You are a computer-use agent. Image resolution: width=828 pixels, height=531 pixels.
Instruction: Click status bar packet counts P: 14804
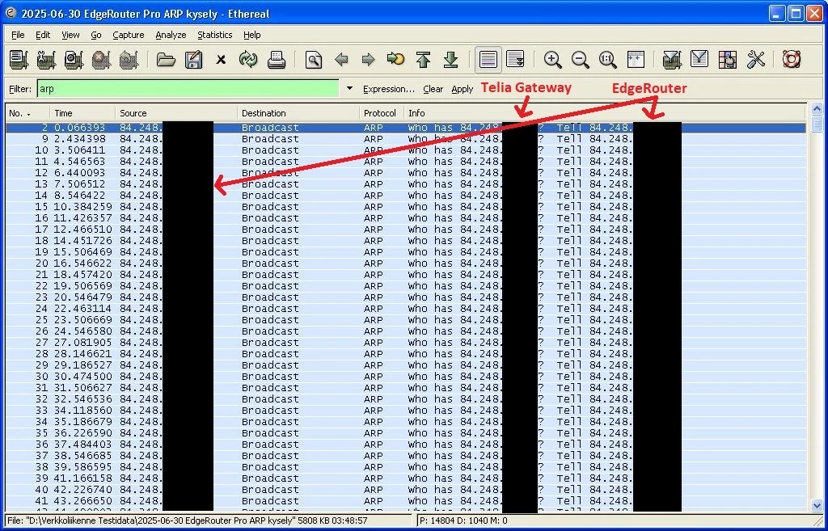[463, 520]
